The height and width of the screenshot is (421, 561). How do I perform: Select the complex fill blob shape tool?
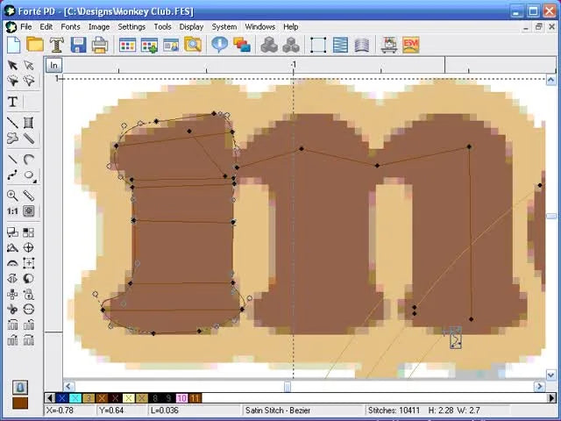click(x=12, y=139)
